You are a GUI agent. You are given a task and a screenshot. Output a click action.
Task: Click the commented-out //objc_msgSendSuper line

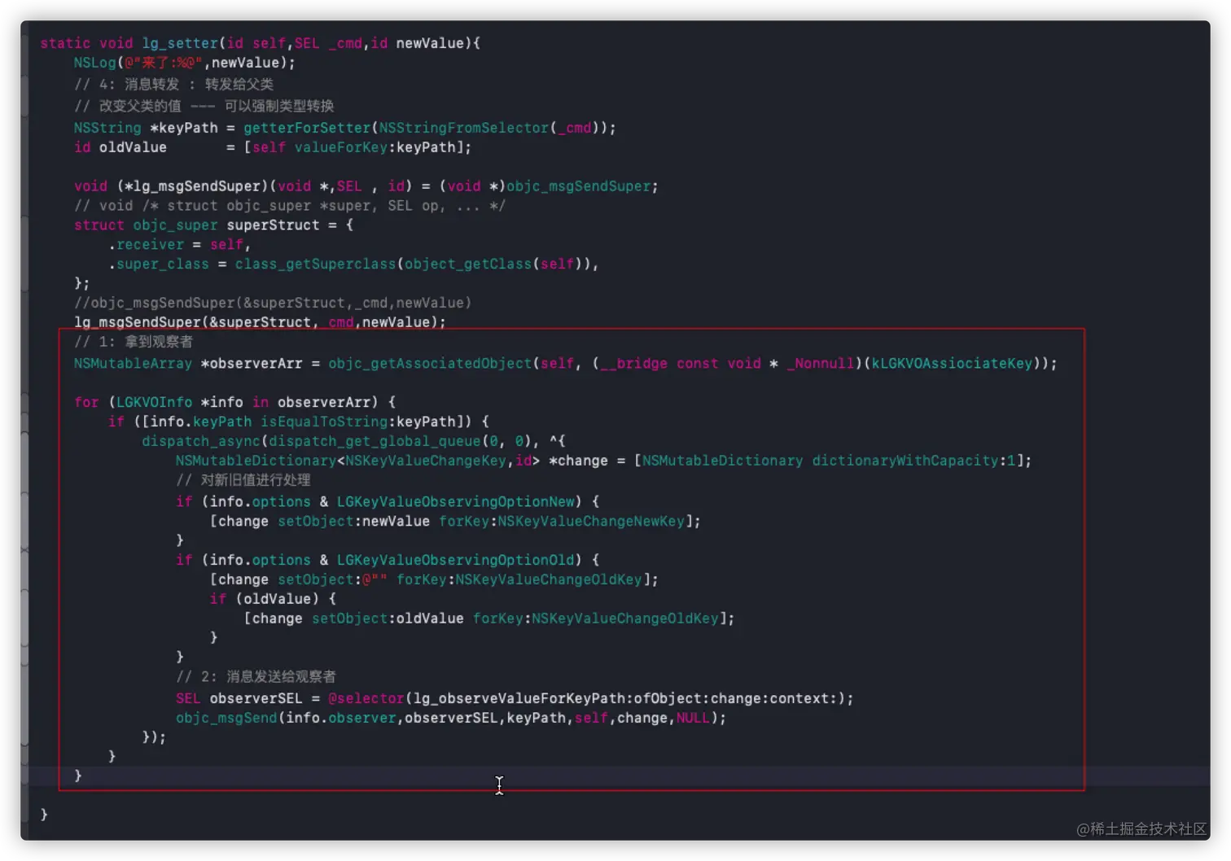[273, 303]
